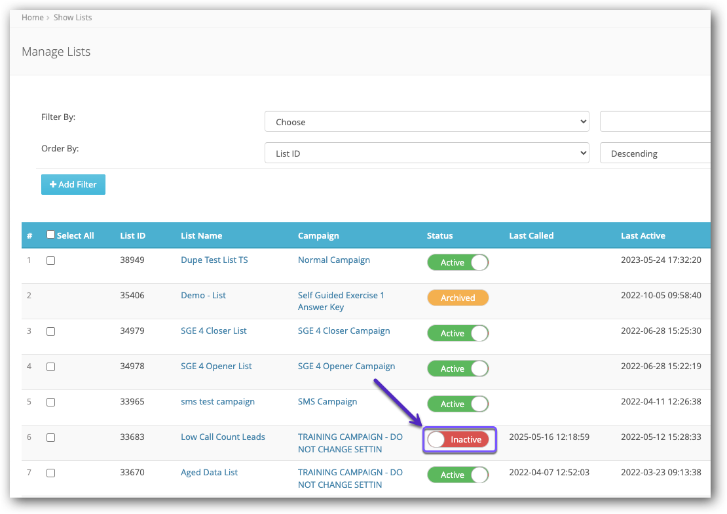
Task: Expand the Descending sort order dropdown
Action: (655, 153)
